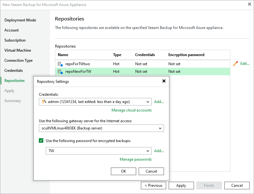This screenshot has height=194, width=254.
Task: Expand the Credentials admin dropdown
Action: coord(148,102)
